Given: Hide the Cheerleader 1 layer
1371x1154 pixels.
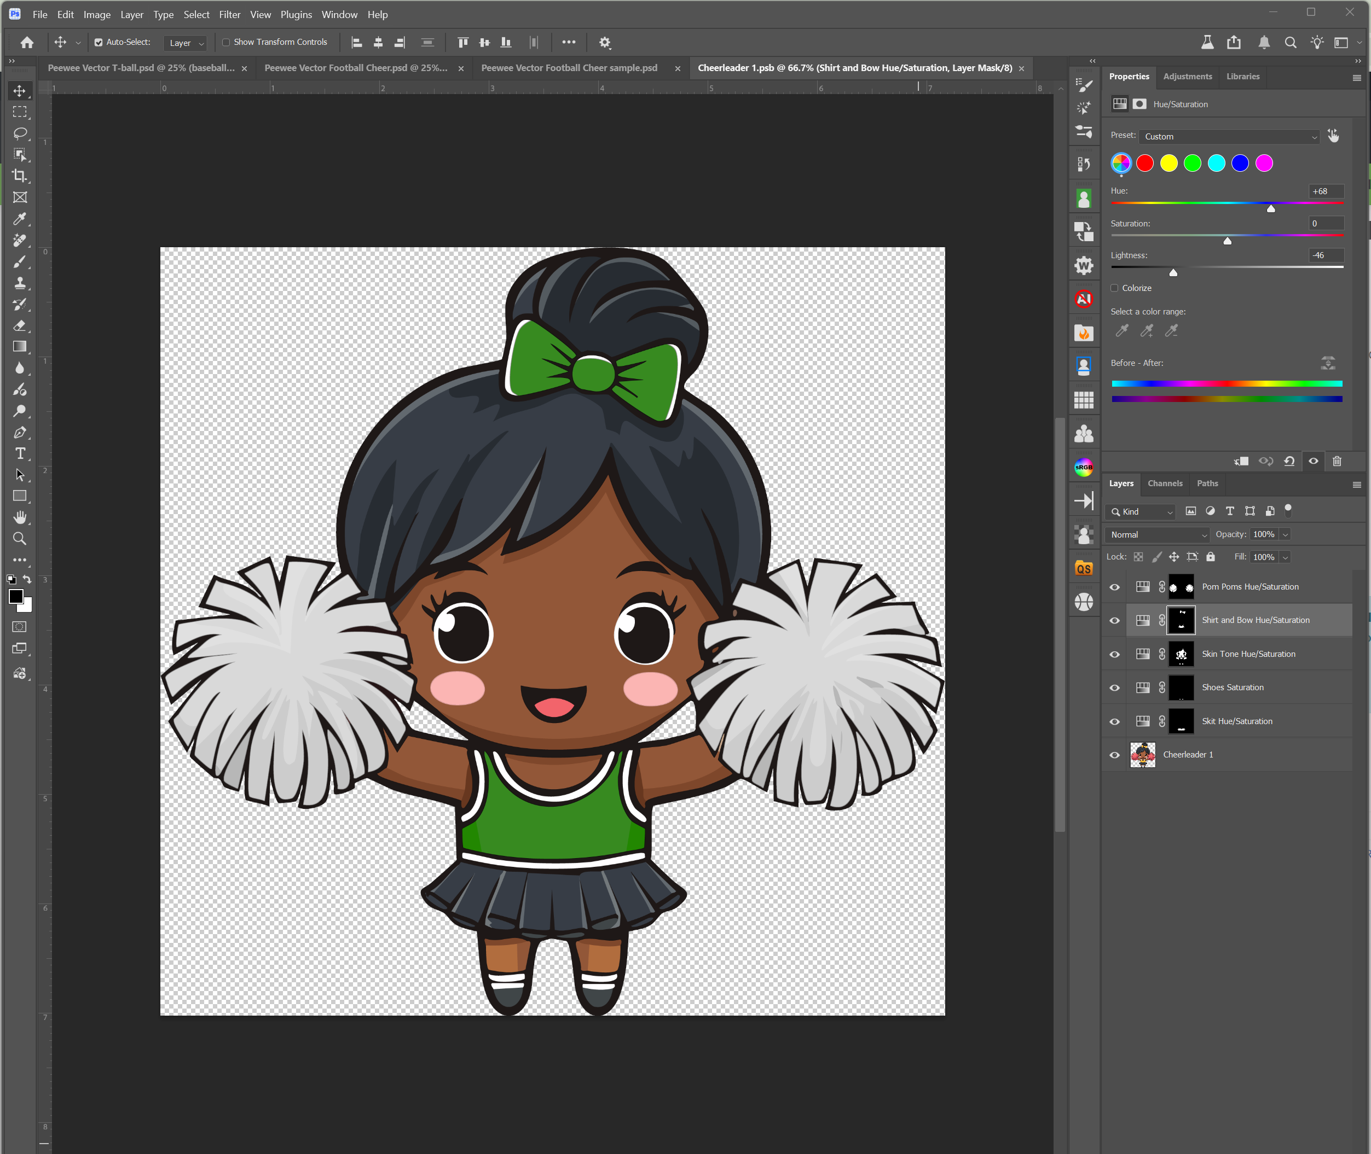Looking at the screenshot, I should (x=1114, y=755).
